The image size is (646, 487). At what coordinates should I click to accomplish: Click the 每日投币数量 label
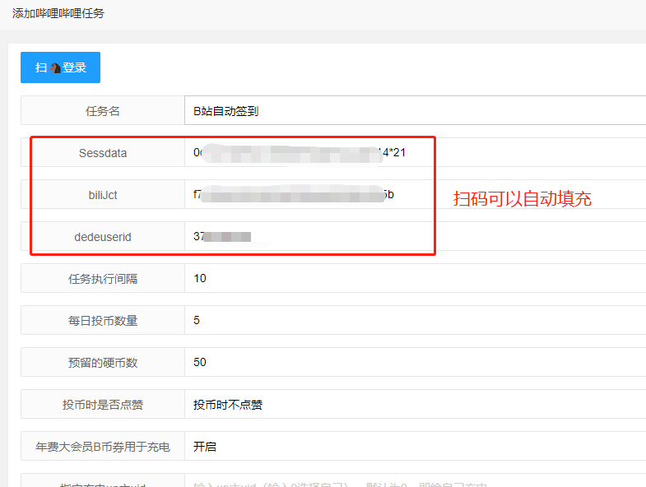point(103,321)
